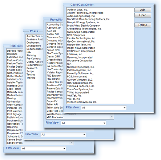Viewport: 161px width, 160px height.
Task: Select Load Testing sub-task
Action: (14, 89)
